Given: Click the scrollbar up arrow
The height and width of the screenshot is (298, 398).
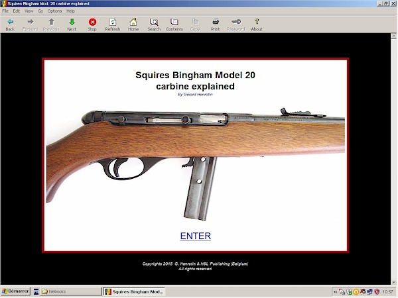Looking at the screenshot, I should (393, 36).
